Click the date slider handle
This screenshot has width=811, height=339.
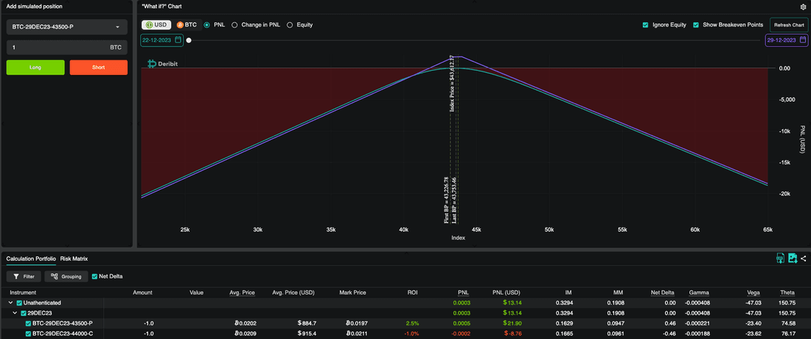click(x=189, y=40)
